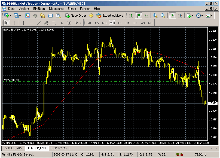Click the Expert Advisors button
Screen dimensions: 220x158
click(x=110, y=16)
